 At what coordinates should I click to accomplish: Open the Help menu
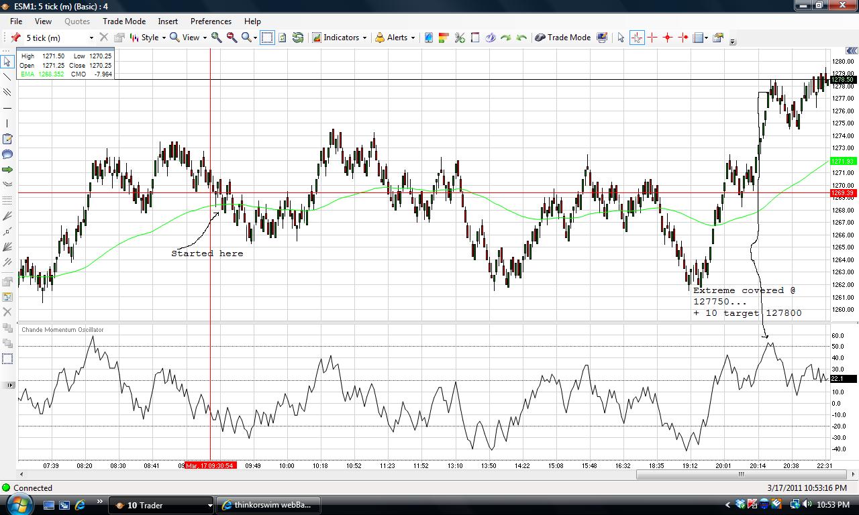coord(252,21)
